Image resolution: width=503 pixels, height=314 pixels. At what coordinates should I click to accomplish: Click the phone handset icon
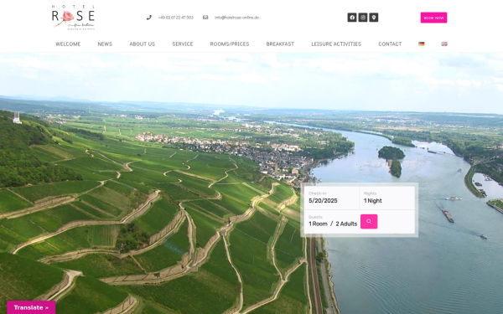pyautogui.click(x=149, y=18)
